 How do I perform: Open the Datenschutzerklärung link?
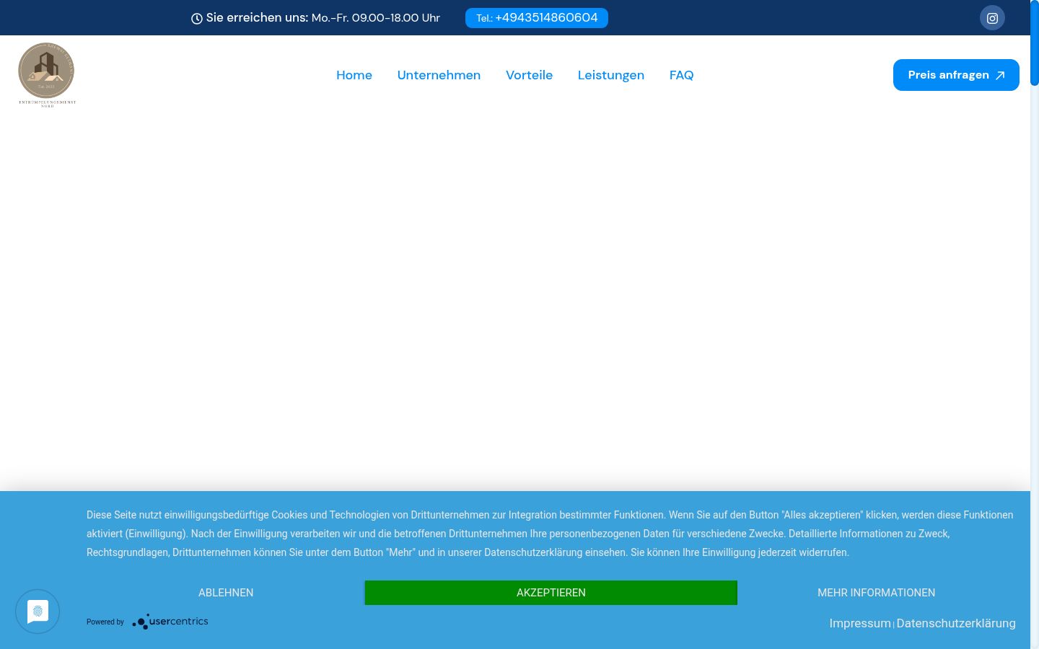(956, 623)
